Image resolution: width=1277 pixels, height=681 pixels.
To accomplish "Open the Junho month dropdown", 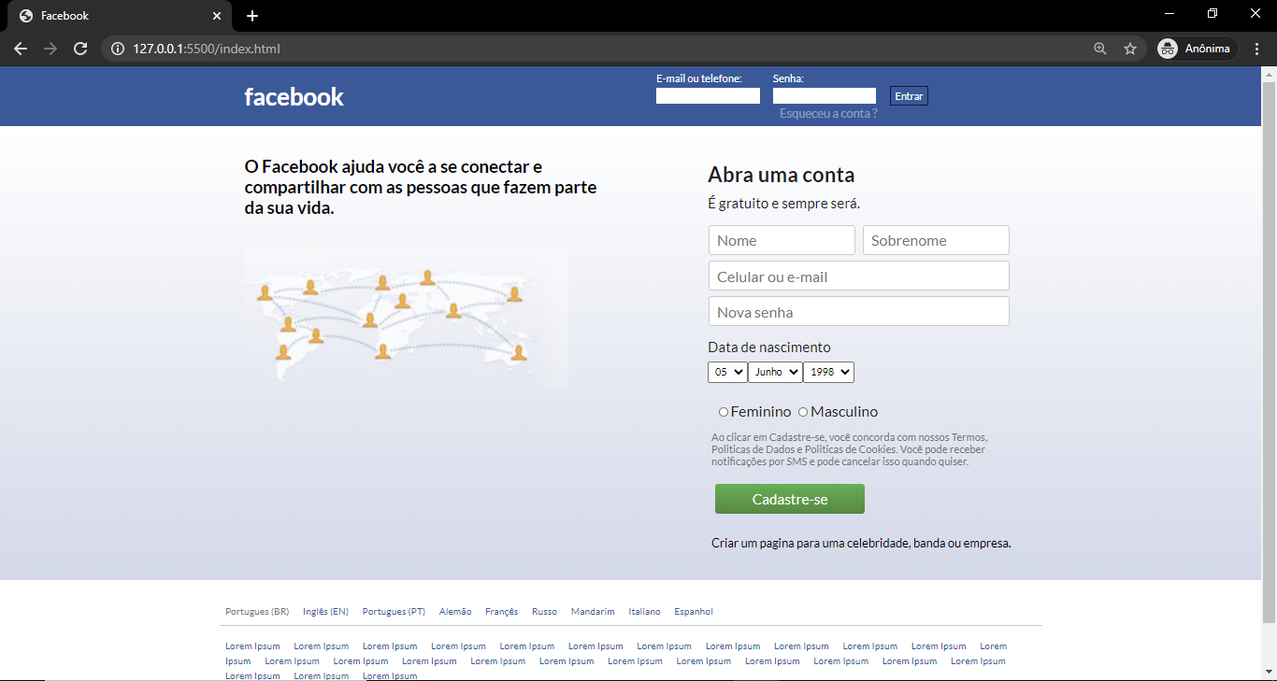I will (775, 372).
